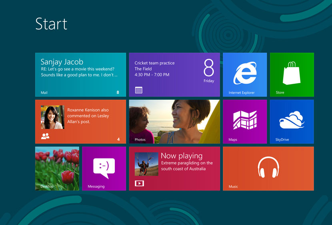The image size is (332, 225).
Task: Click the paragliding video thumbnail
Action: 146,164
